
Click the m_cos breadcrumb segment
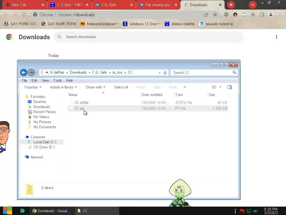(117, 73)
